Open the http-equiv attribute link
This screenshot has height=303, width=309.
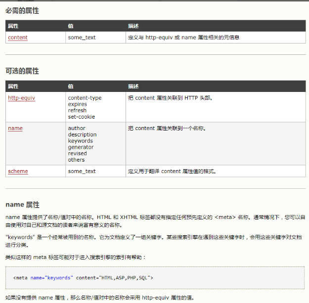tap(21, 98)
